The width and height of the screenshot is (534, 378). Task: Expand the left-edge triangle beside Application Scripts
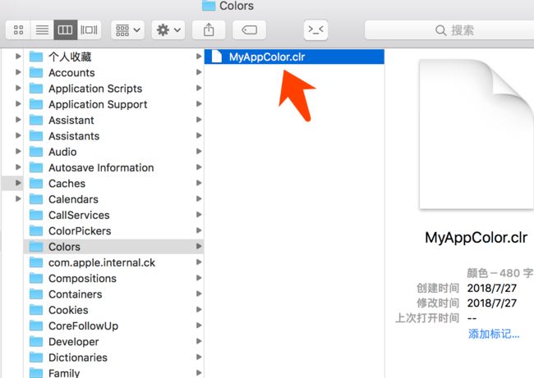pos(18,88)
